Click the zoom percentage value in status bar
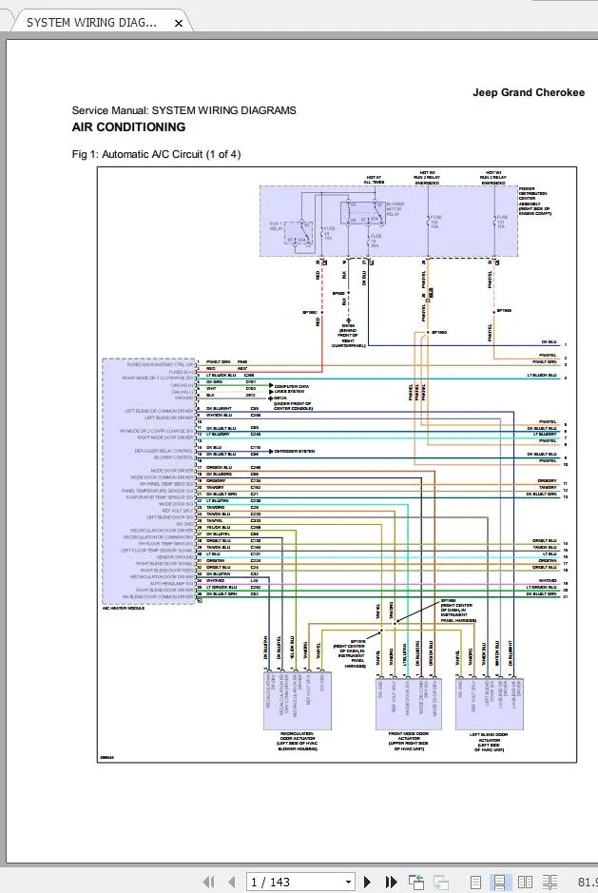Screen dimensions: 598x893 pos(588,882)
